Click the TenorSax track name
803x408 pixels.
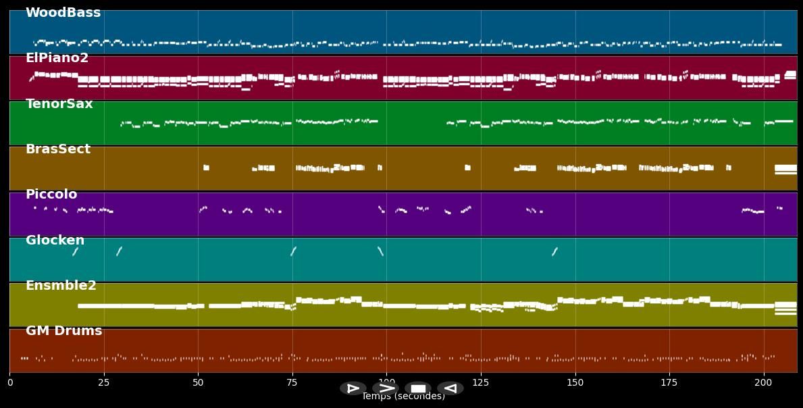coord(59,104)
